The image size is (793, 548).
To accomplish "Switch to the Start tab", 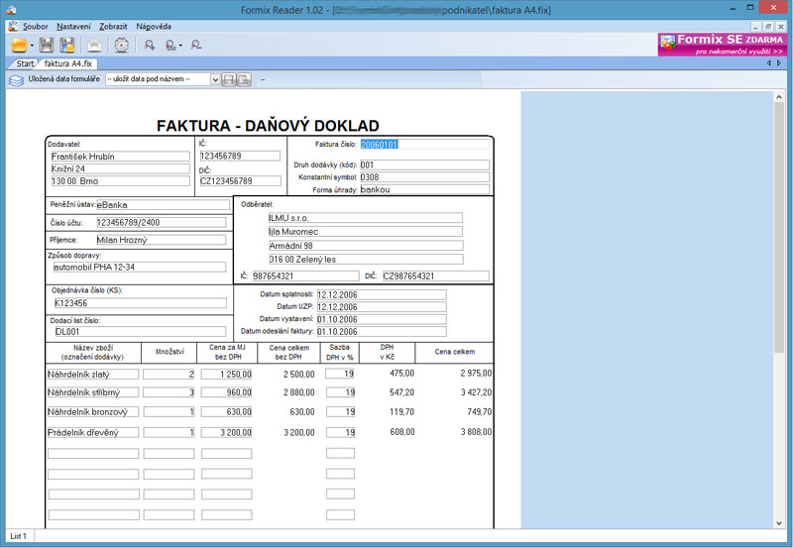I will [x=25, y=63].
